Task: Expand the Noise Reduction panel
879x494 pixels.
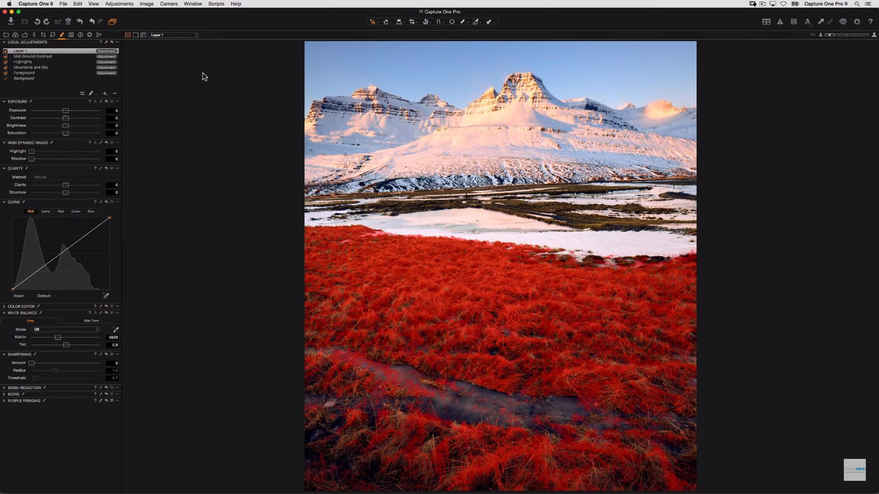Action: tap(4, 388)
